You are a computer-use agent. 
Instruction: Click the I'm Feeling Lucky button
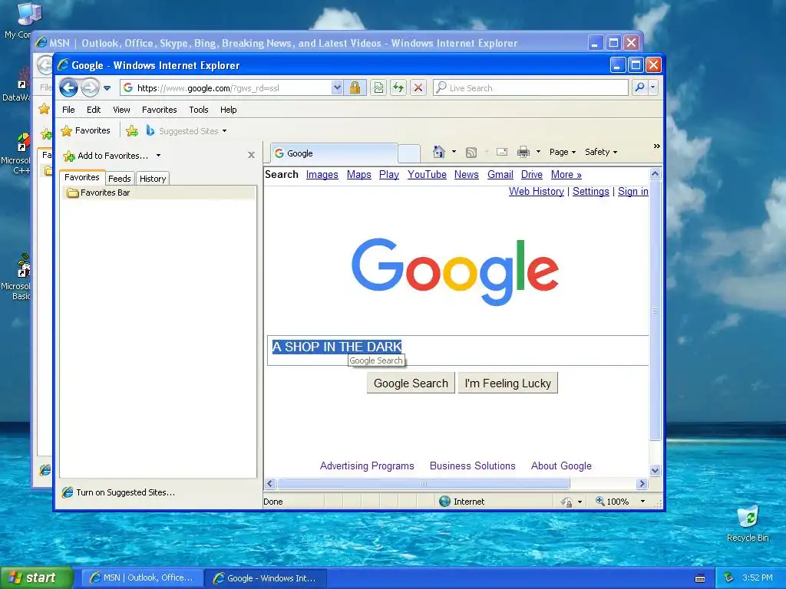(x=508, y=383)
